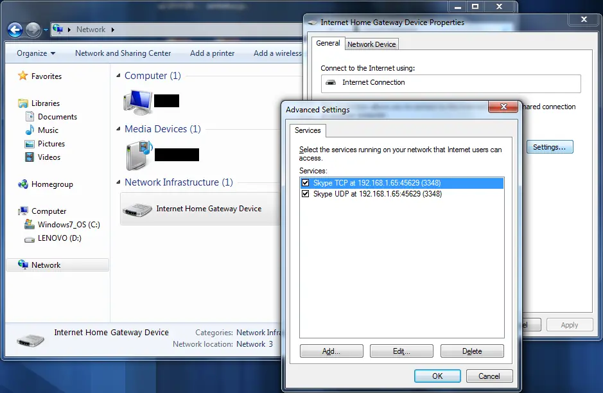Viewport: 603px width, 393px height.
Task: Click the Favorites star icon
Action: click(x=23, y=76)
